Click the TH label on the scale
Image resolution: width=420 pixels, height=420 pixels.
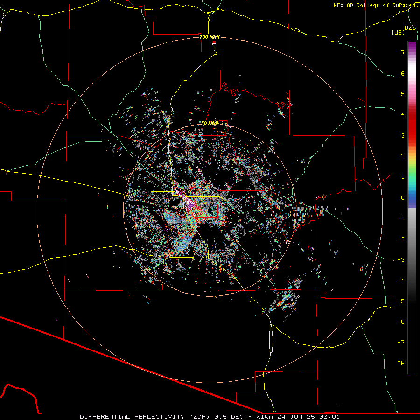[401, 364]
